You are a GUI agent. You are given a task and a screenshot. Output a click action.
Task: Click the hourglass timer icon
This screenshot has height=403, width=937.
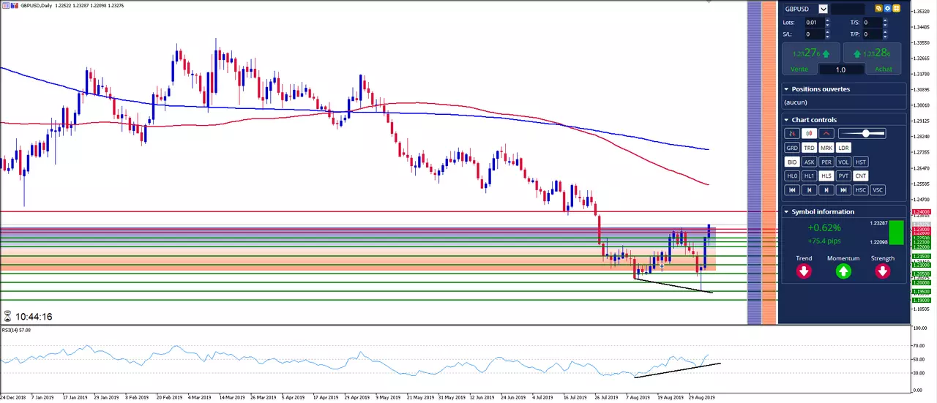click(7, 317)
